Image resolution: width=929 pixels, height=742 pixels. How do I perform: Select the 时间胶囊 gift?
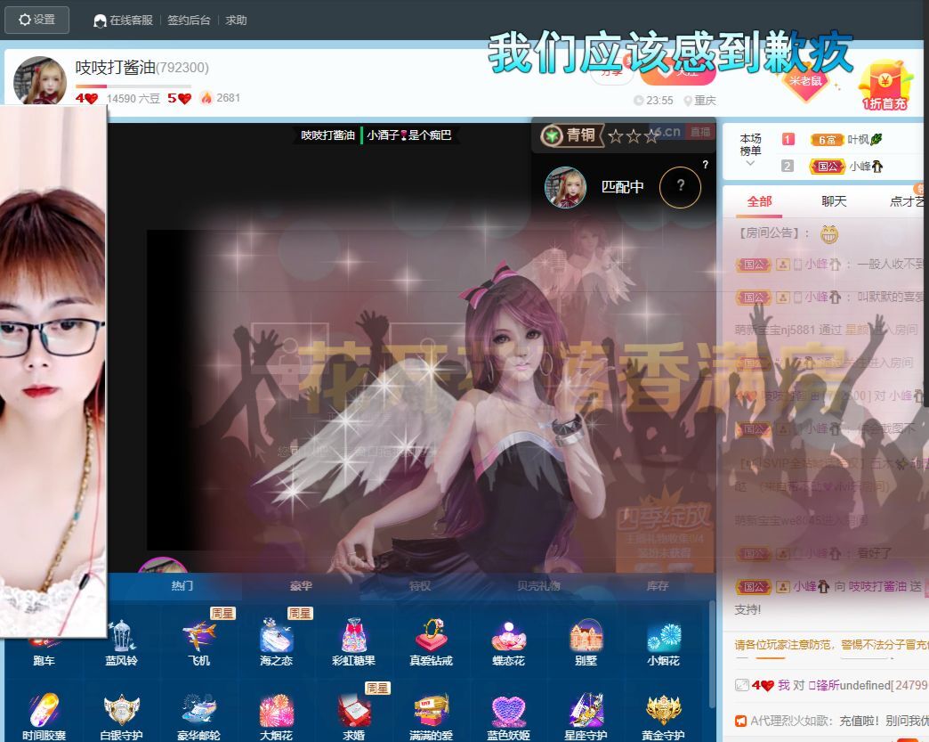coord(44,716)
